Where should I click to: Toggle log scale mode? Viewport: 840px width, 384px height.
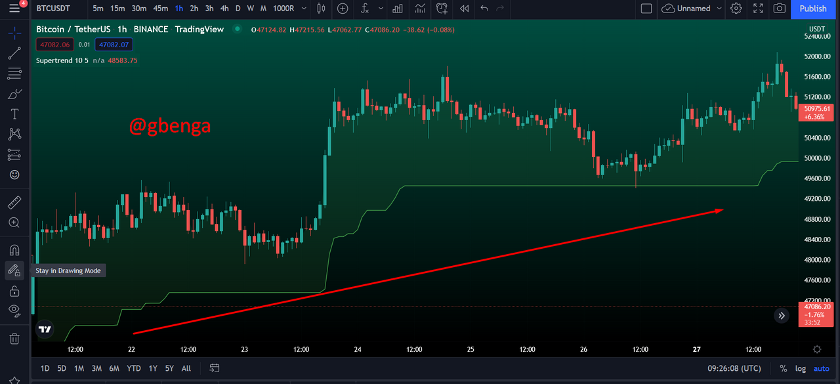801,368
